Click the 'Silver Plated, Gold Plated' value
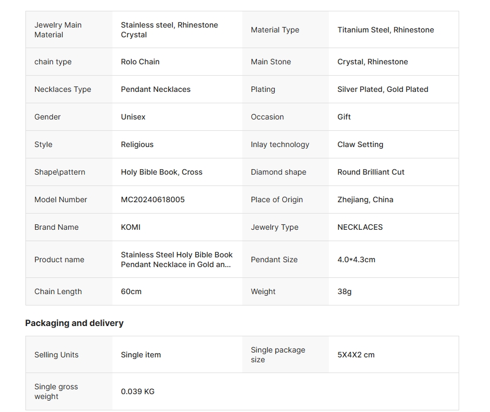This screenshot has height=412, width=490. [382, 89]
